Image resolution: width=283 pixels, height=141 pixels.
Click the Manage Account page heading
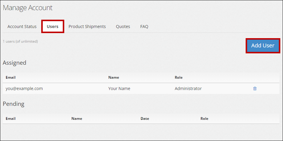click(x=27, y=8)
